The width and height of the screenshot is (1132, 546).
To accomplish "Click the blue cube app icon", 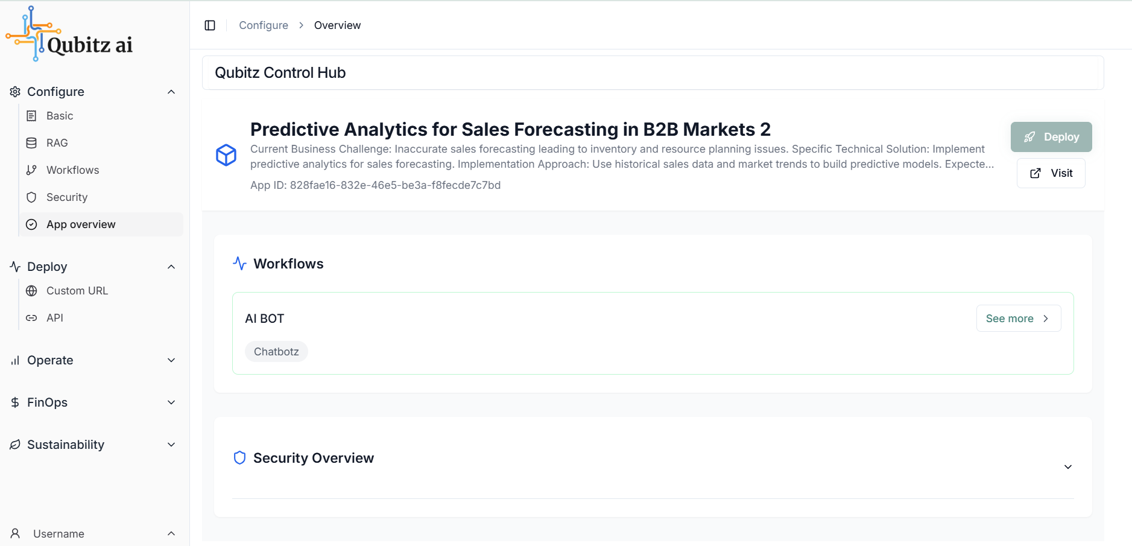I will (226, 155).
